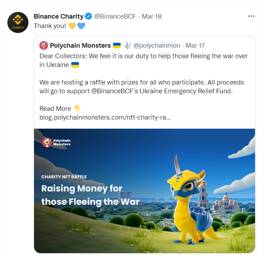Click the Ukraine flag beside Polychain Monsters
This screenshot has width=267, height=257.
117,46
